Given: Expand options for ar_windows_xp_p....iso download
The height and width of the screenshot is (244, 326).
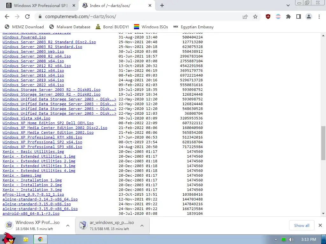Looking at the screenshot, I should pos(142,226).
